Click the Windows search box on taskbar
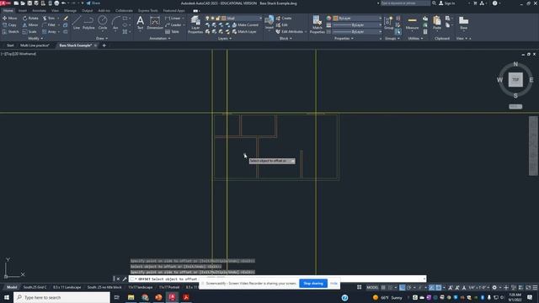 61,297
